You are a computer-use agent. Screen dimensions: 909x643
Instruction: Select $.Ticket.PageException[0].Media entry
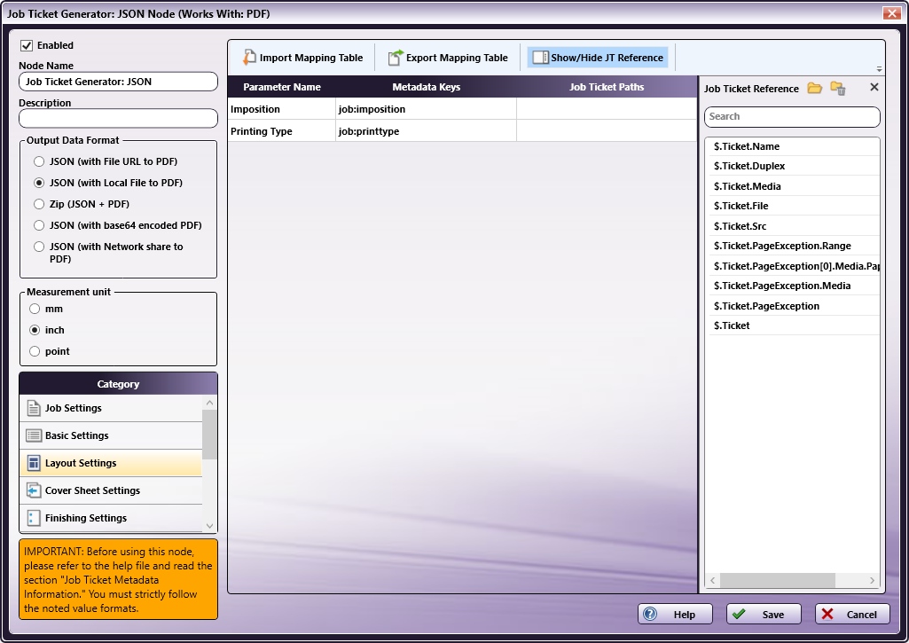click(795, 266)
